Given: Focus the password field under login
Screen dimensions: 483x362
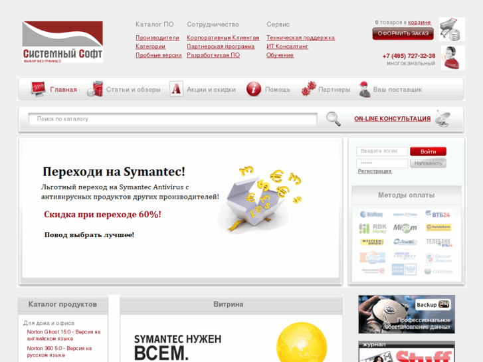Looking at the screenshot, I should point(382,163).
